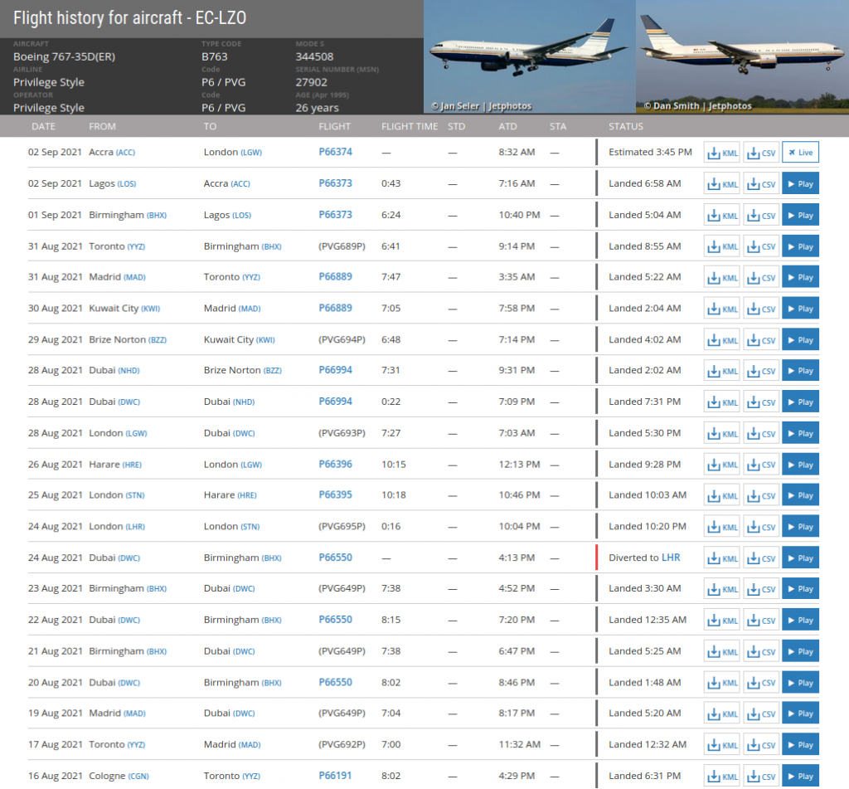Select Mode S value 344508
This screenshot has width=849, height=789.
click(x=314, y=57)
